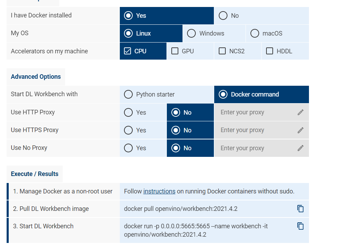The height and width of the screenshot is (252, 341).
Task: Copy the docker pull command
Action: 300,209
